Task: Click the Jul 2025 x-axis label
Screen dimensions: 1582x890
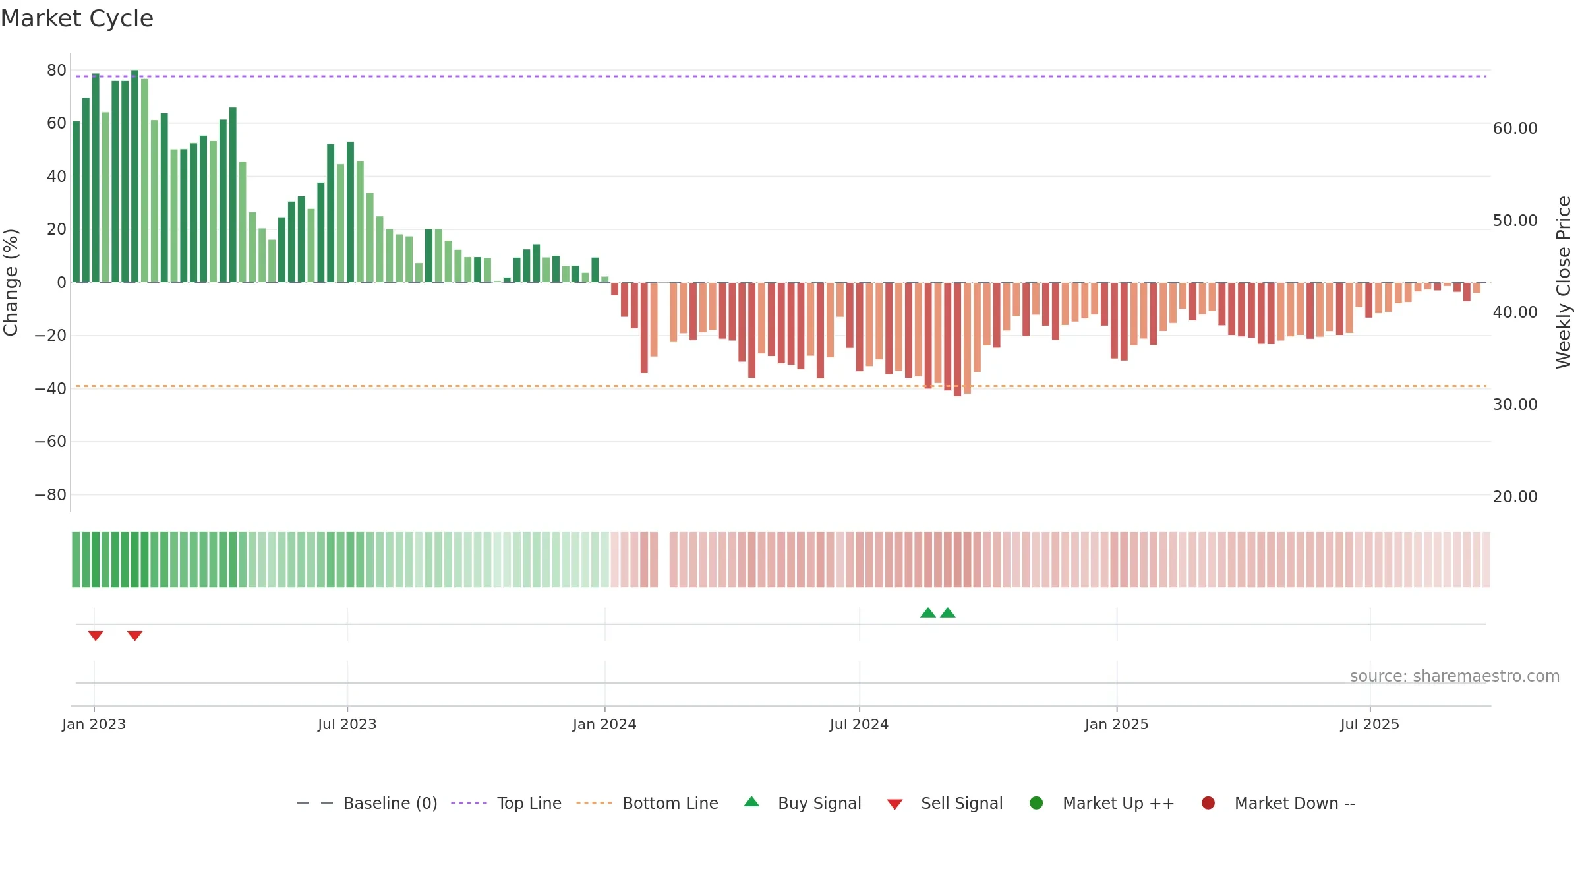Action: [1370, 725]
